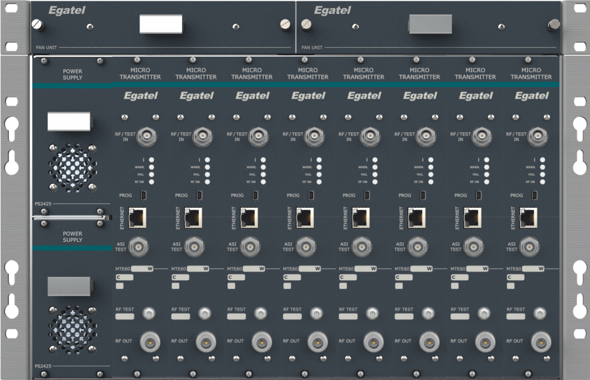Click the PS2425 label on the lower power supply
Image resolution: width=590 pixels, height=380 pixels.
pyautogui.click(x=43, y=366)
